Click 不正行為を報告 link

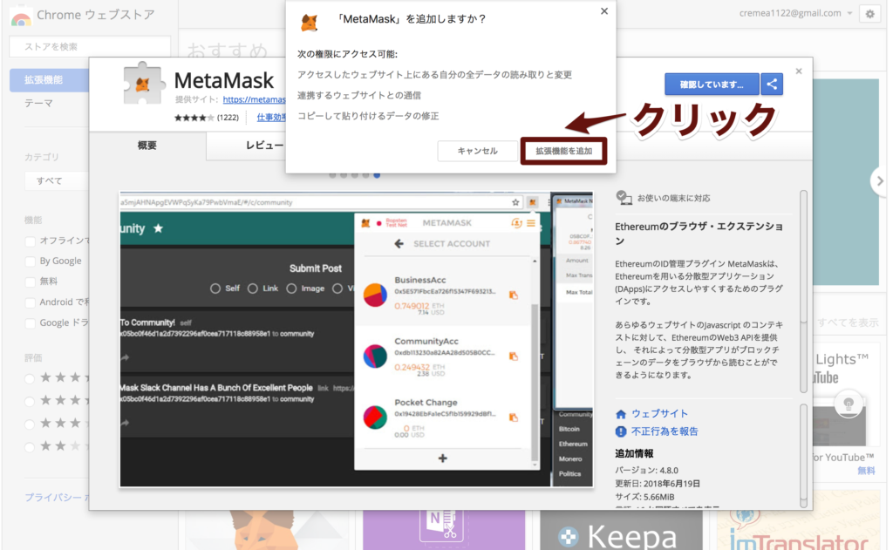pyautogui.click(x=665, y=431)
